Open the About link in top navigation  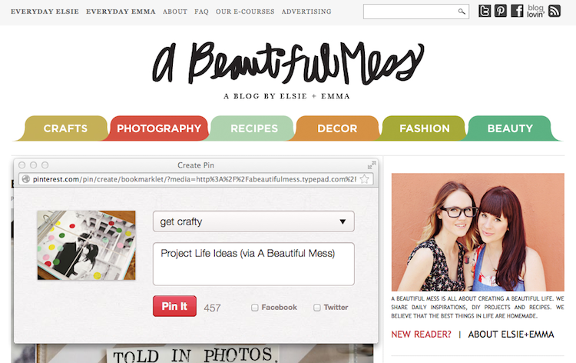click(175, 12)
